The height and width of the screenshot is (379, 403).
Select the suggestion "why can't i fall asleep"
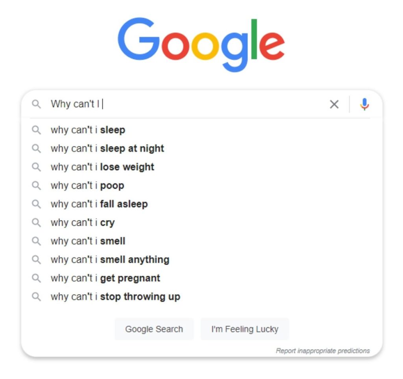pos(99,204)
